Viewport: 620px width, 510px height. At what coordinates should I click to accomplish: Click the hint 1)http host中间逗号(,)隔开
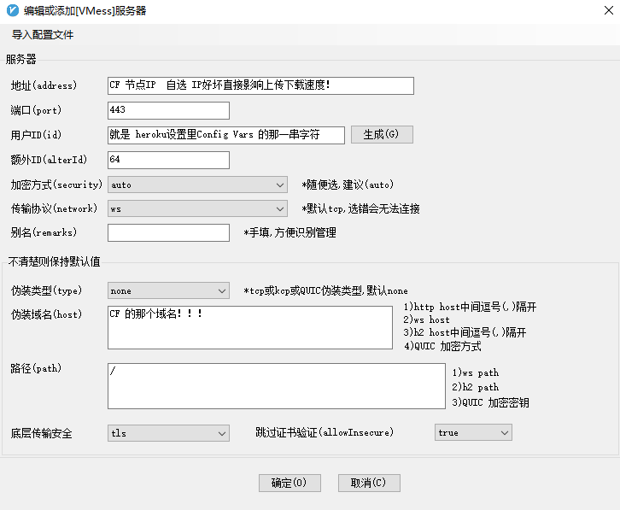pyautogui.click(x=471, y=307)
